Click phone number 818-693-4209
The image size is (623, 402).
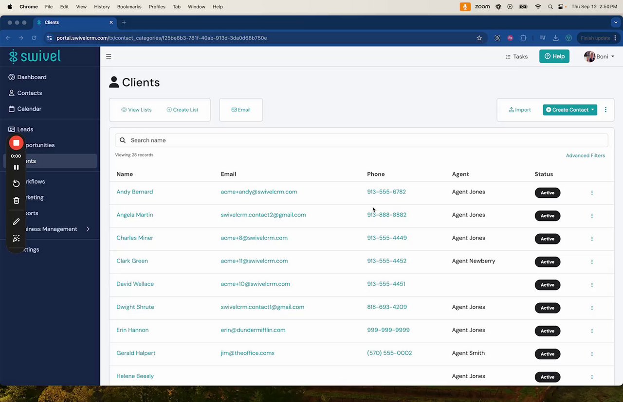tap(387, 307)
